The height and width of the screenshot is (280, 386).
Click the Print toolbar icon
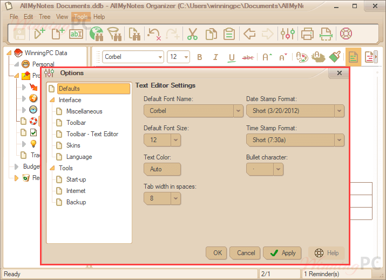click(x=307, y=34)
